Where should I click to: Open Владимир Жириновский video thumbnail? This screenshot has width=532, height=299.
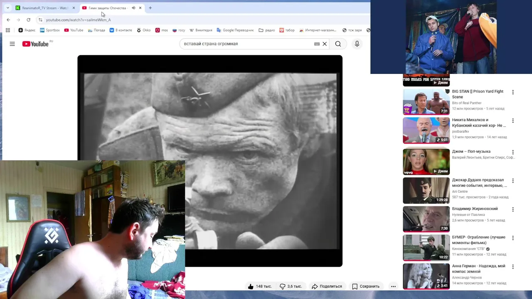[x=426, y=219]
